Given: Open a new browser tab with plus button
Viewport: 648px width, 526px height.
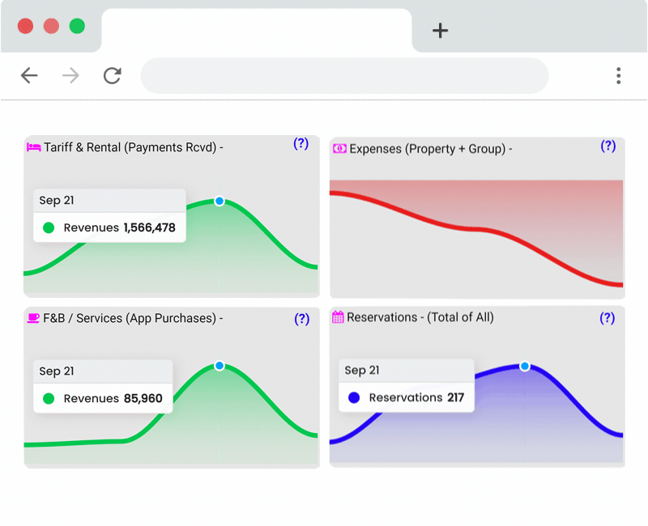Looking at the screenshot, I should coord(440,31).
